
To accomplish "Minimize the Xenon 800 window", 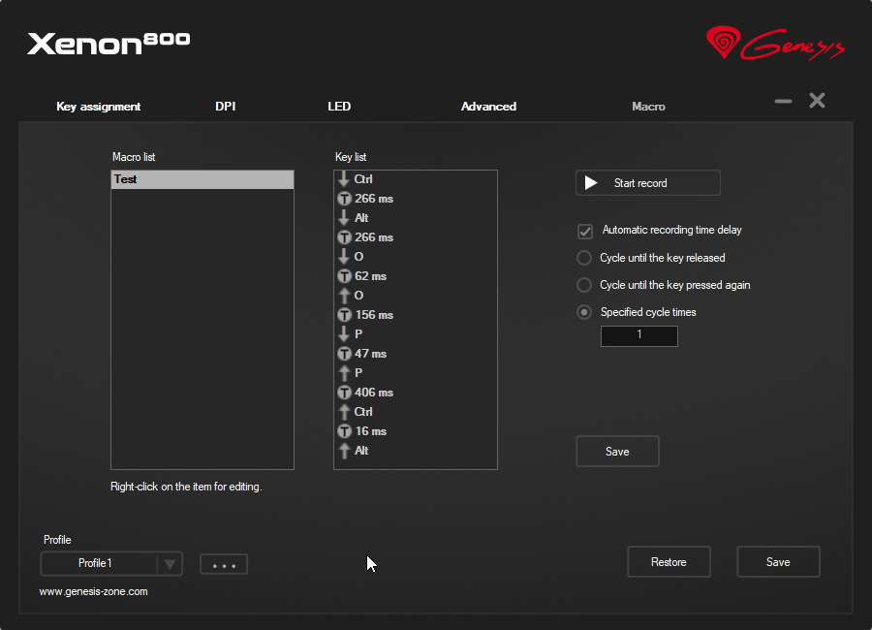I will pyautogui.click(x=783, y=102).
